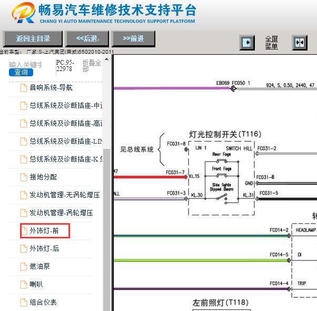Click the FC031-7 connector label

[175, 173]
